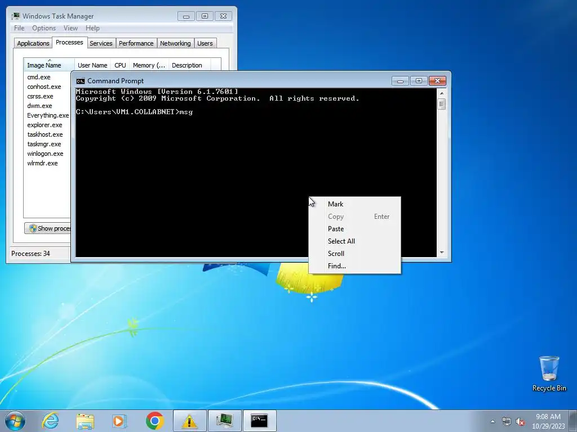This screenshot has height=432, width=577.
Task: Open the yellow warning sign taskbar app
Action: tap(189, 421)
